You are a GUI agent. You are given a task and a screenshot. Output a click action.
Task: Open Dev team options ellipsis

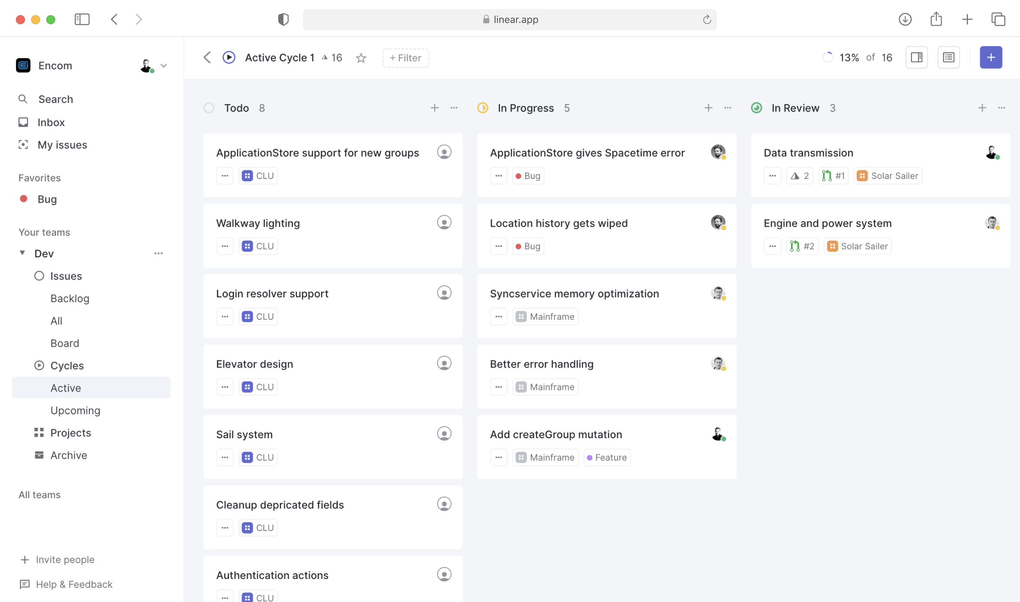pyautogui.click(x=158, y=254)
